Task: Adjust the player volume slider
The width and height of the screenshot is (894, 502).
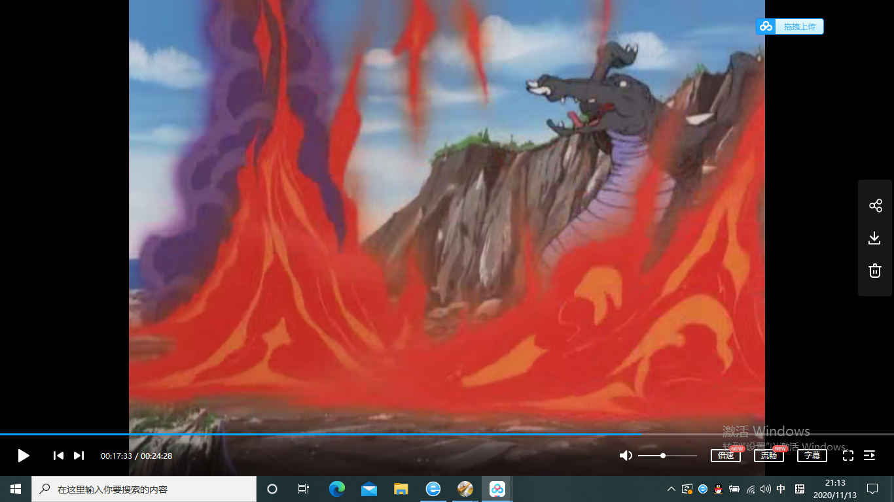Action: click(668, 456)
